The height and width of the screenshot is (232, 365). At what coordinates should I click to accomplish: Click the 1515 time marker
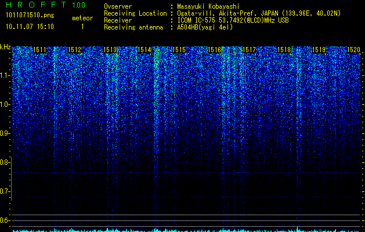pos(179,50)
